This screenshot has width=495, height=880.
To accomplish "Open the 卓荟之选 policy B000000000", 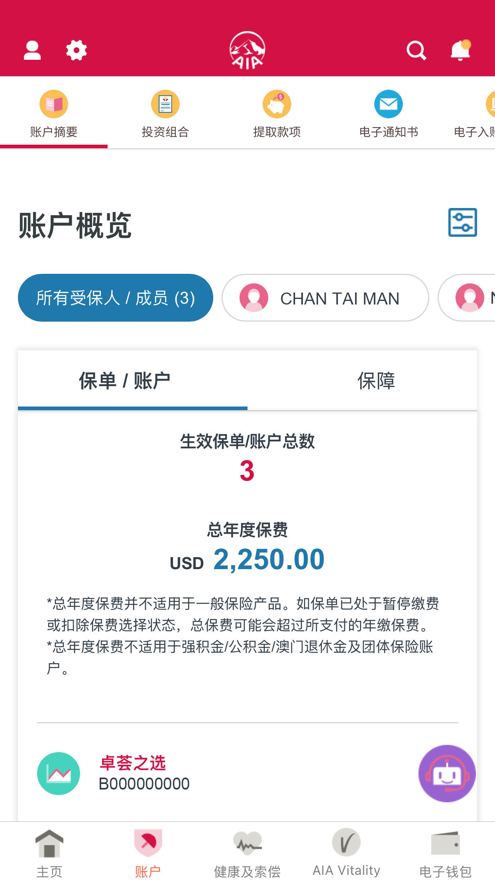I will 143,773.
